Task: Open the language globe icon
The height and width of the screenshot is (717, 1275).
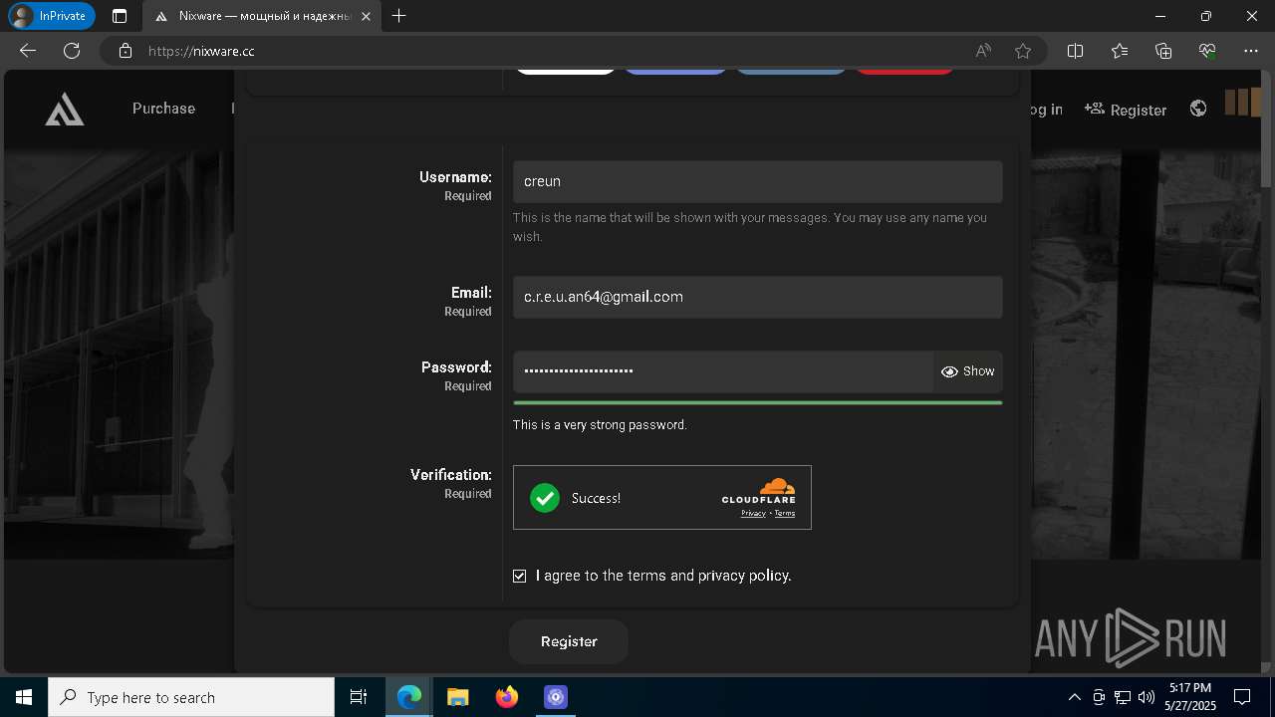Action: tap(1198, 109)
